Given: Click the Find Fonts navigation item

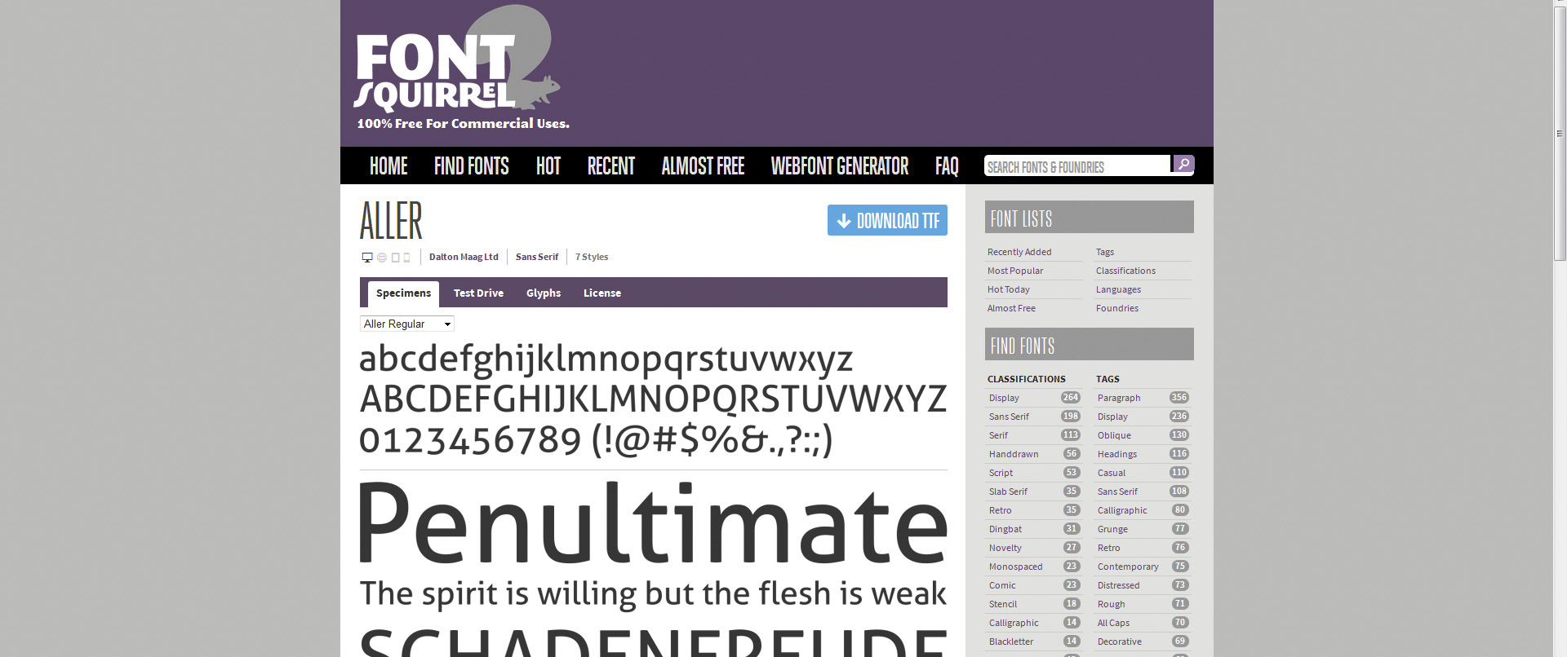Looking at the screenshot, I should point(471,166).
